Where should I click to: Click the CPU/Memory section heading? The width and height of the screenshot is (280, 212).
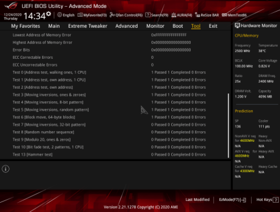[246, 36]
